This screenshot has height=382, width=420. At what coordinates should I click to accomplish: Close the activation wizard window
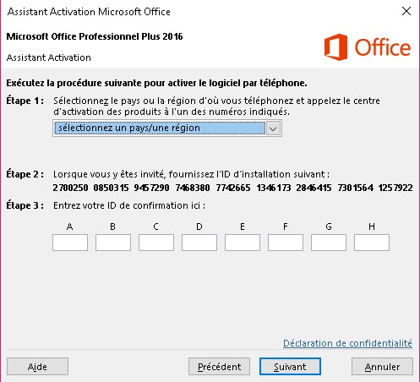pyautogui.click(x=406, y=11)
